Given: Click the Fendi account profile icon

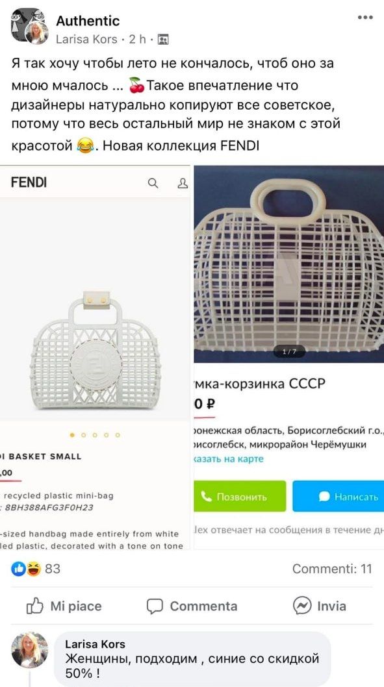Looking at the screenshot, I should 183,183.
